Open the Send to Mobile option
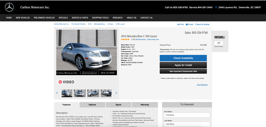266x127 pixels. coord(202,24)
